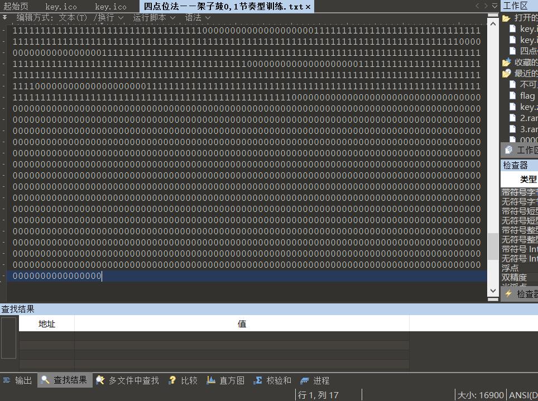Switch to the 多文件中查找 tab
This screenshot has width=538, height=401.
(x=127, y=380)
